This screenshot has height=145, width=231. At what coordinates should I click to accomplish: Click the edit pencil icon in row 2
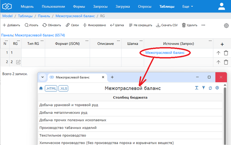click(18, 62)
